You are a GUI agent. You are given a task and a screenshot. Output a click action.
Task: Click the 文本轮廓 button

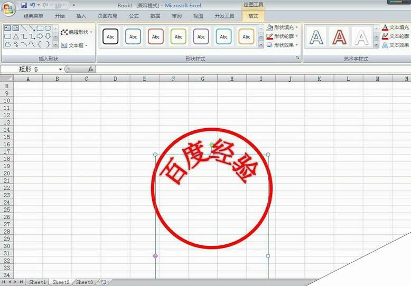point(395,36)
